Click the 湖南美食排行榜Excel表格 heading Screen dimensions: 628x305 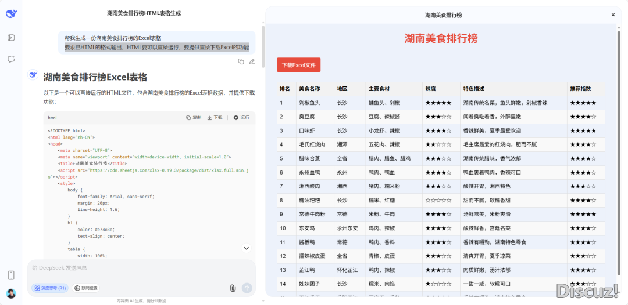[x=95, y=77]
